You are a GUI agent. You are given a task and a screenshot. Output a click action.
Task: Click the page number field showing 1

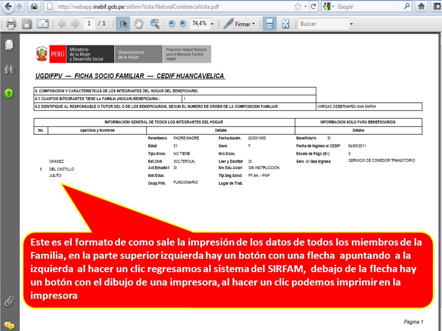[89, 23]
